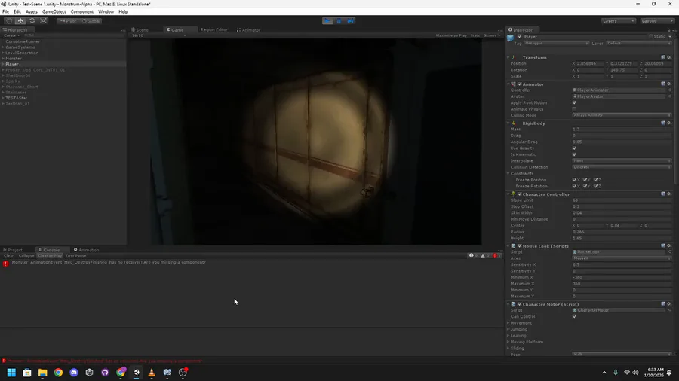Click the Pause button
The height and width of the screenshot is (381, 679).
tap(339, 21)
